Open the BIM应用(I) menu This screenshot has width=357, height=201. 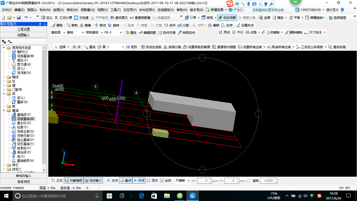(x=147, y=10)
